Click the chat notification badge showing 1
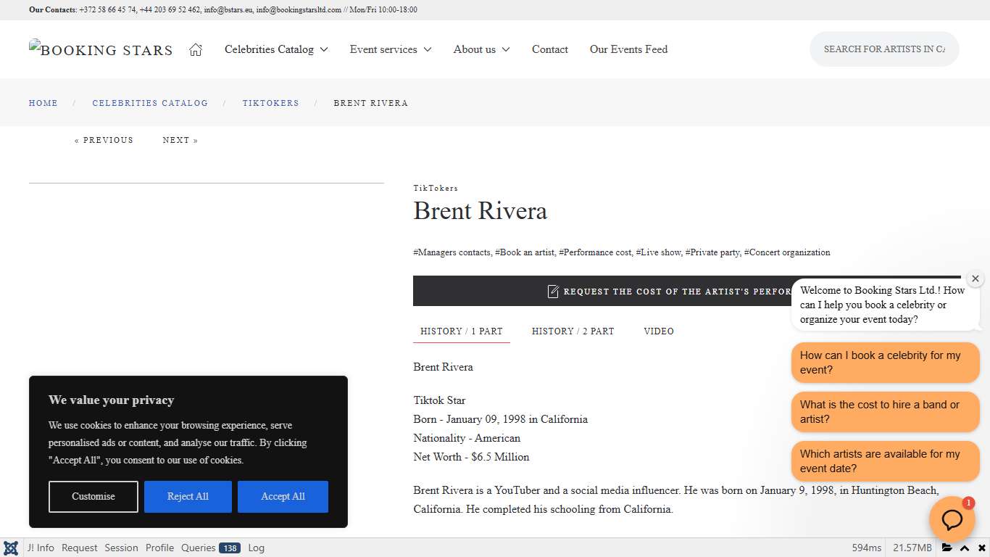990x557 pixels. [968, 502]
